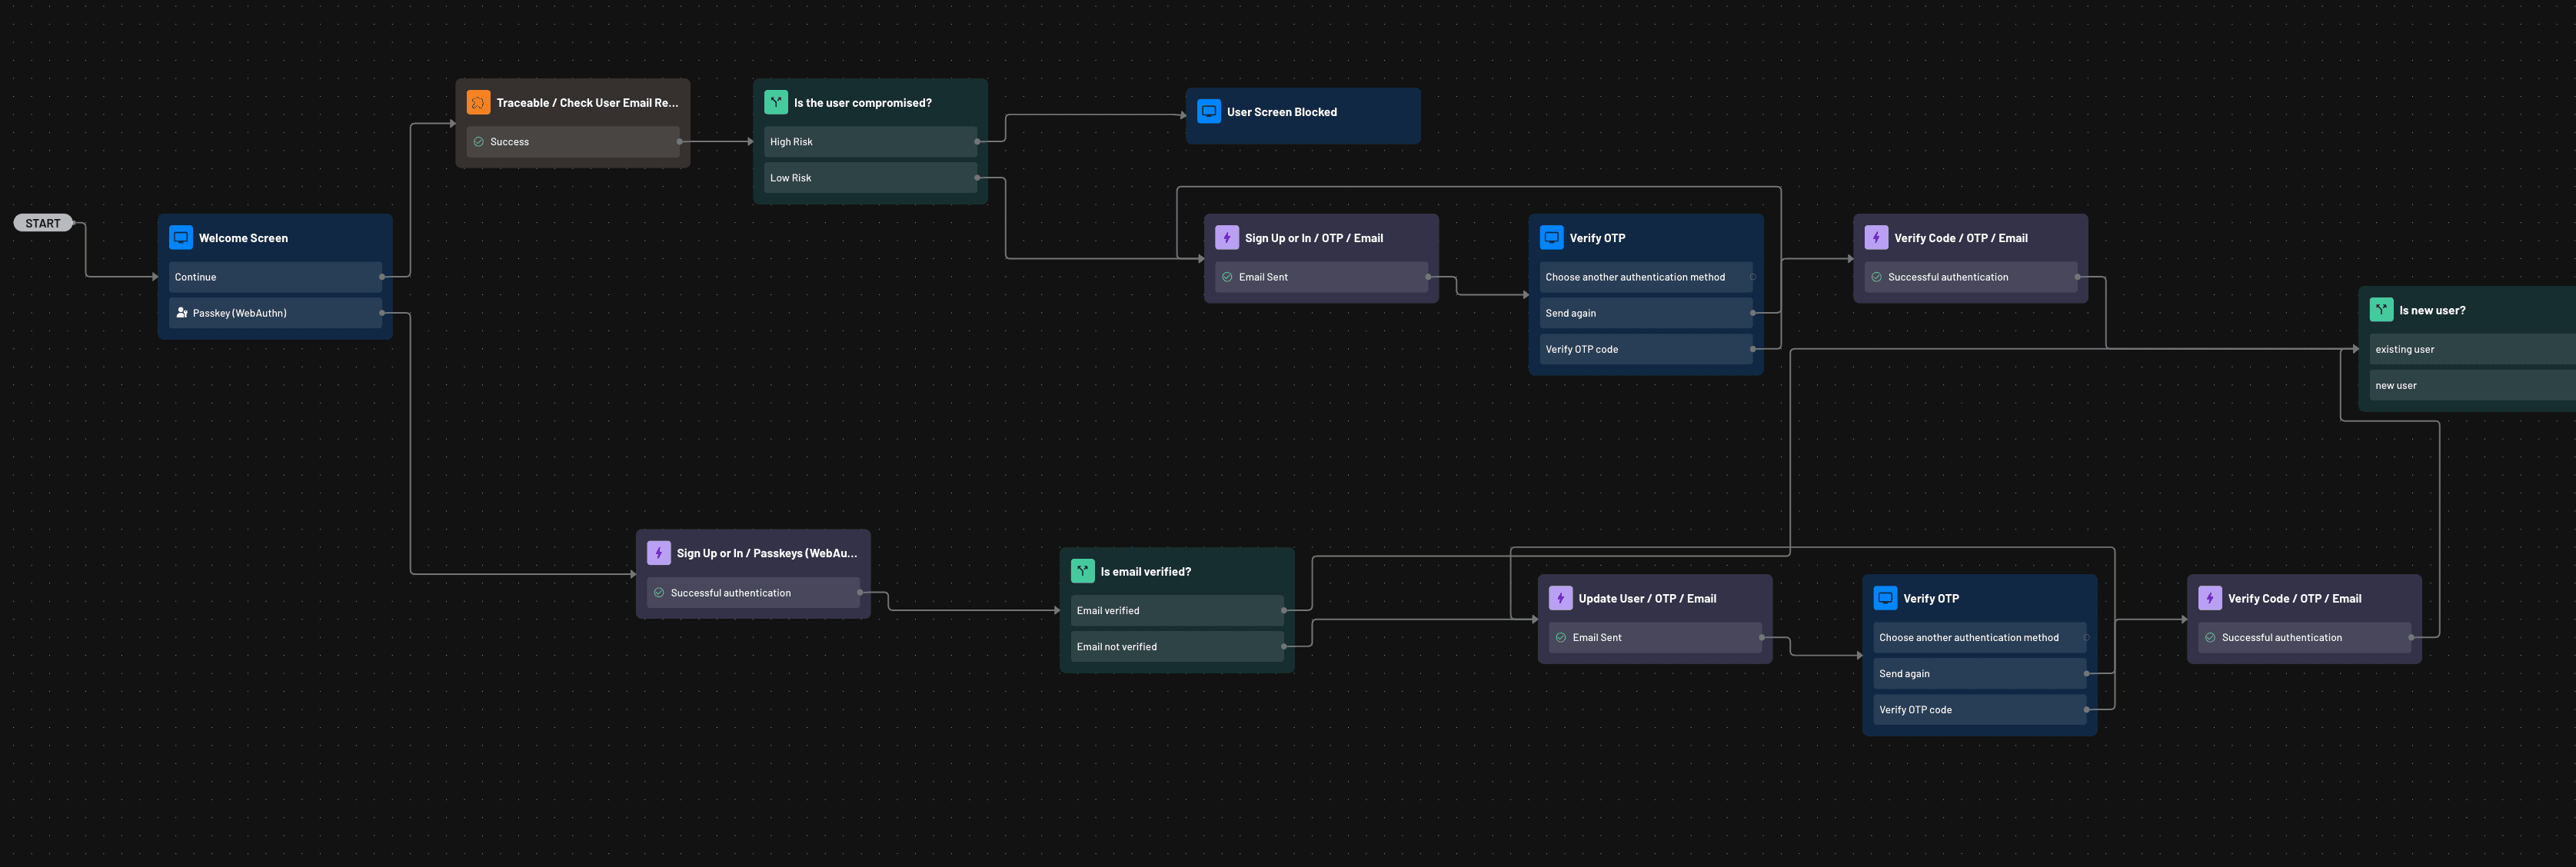Click the top Verify OTP Send again row
Screen dimensions: 2576x867
pos(1645,313)
